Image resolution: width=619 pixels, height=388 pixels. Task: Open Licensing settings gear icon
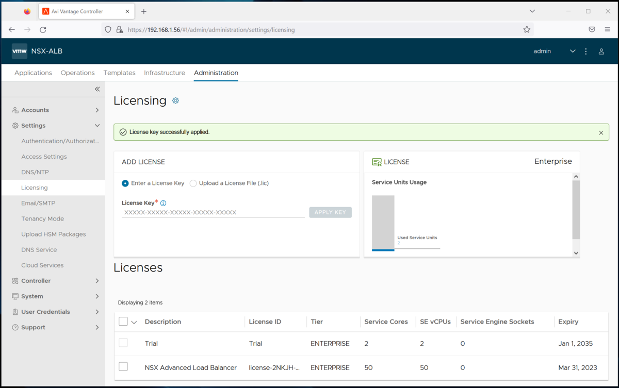pos(175,100)
